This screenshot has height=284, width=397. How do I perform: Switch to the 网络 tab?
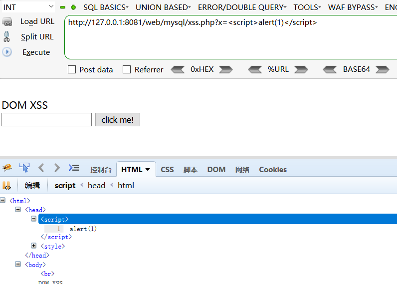[242, 170]
